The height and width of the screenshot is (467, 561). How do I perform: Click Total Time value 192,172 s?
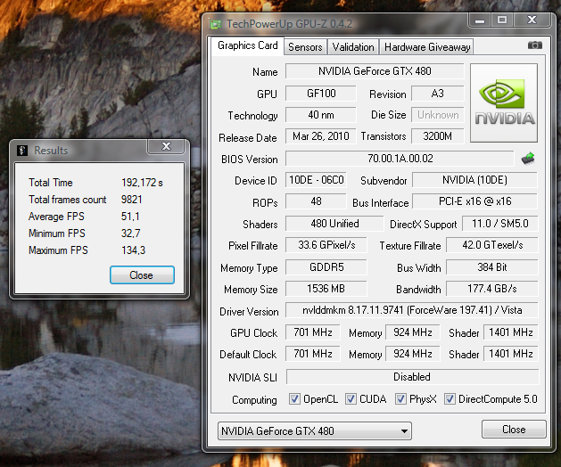pos(142,183)
